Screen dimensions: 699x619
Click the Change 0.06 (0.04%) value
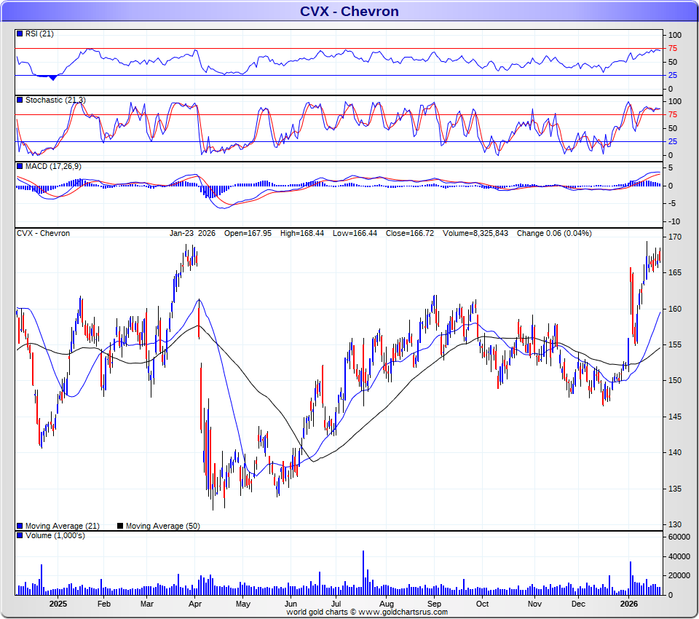pyautogui.click(x=554, y=233)
